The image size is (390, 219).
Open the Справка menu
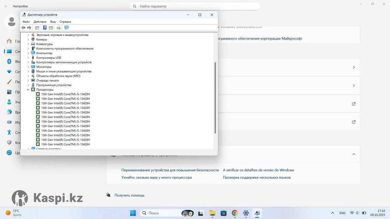click(65, 22)
